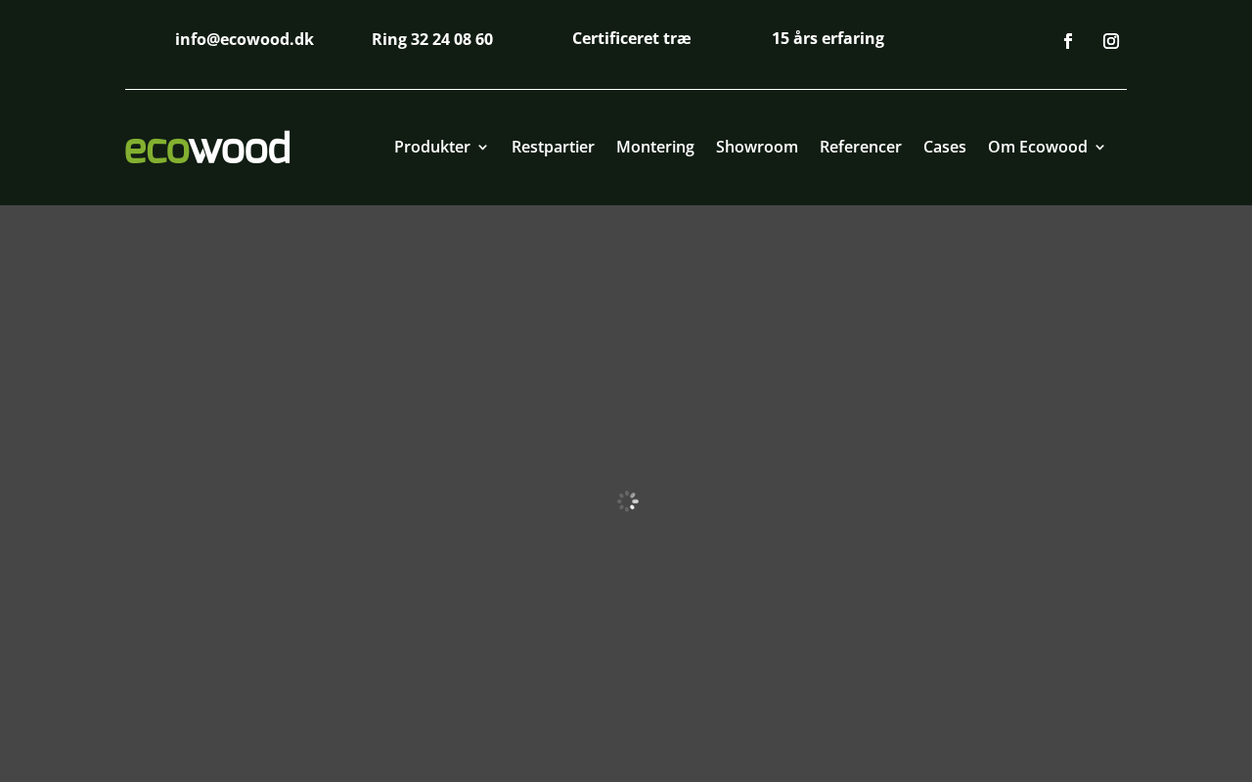
Task: Expand the Om Ecowood dropdown chevron
Action: 1099,148
